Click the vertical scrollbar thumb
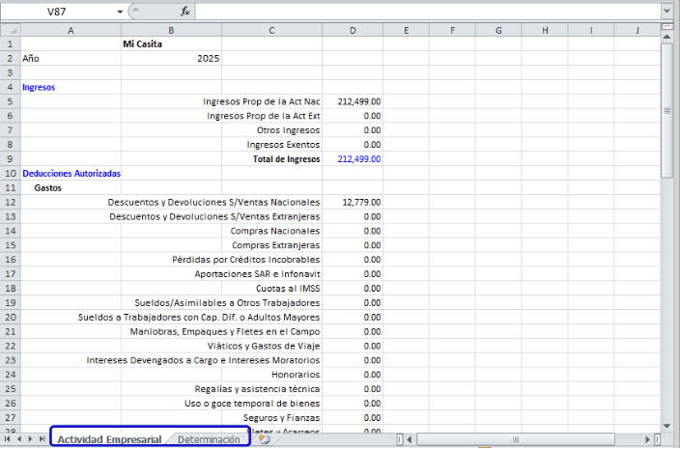The image size is (680, 449). click(x=667, y=111)
